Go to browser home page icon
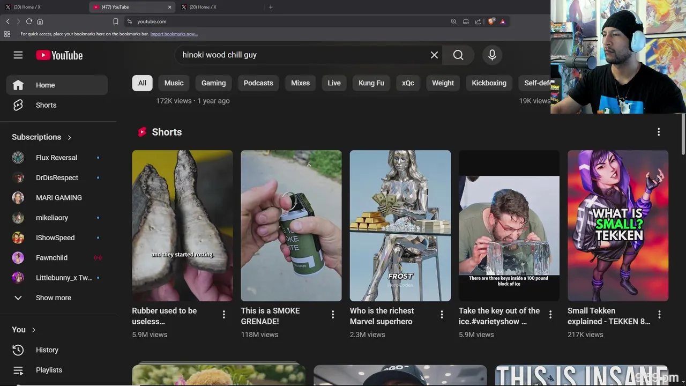This screenshot has height=386, width=686. 40,21
